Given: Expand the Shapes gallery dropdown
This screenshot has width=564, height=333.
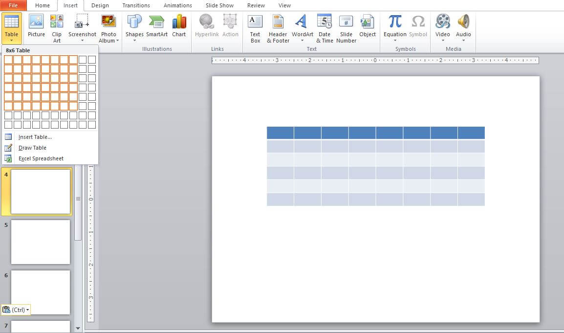Looking at the screenshot, I should click(x=134, y=41).
